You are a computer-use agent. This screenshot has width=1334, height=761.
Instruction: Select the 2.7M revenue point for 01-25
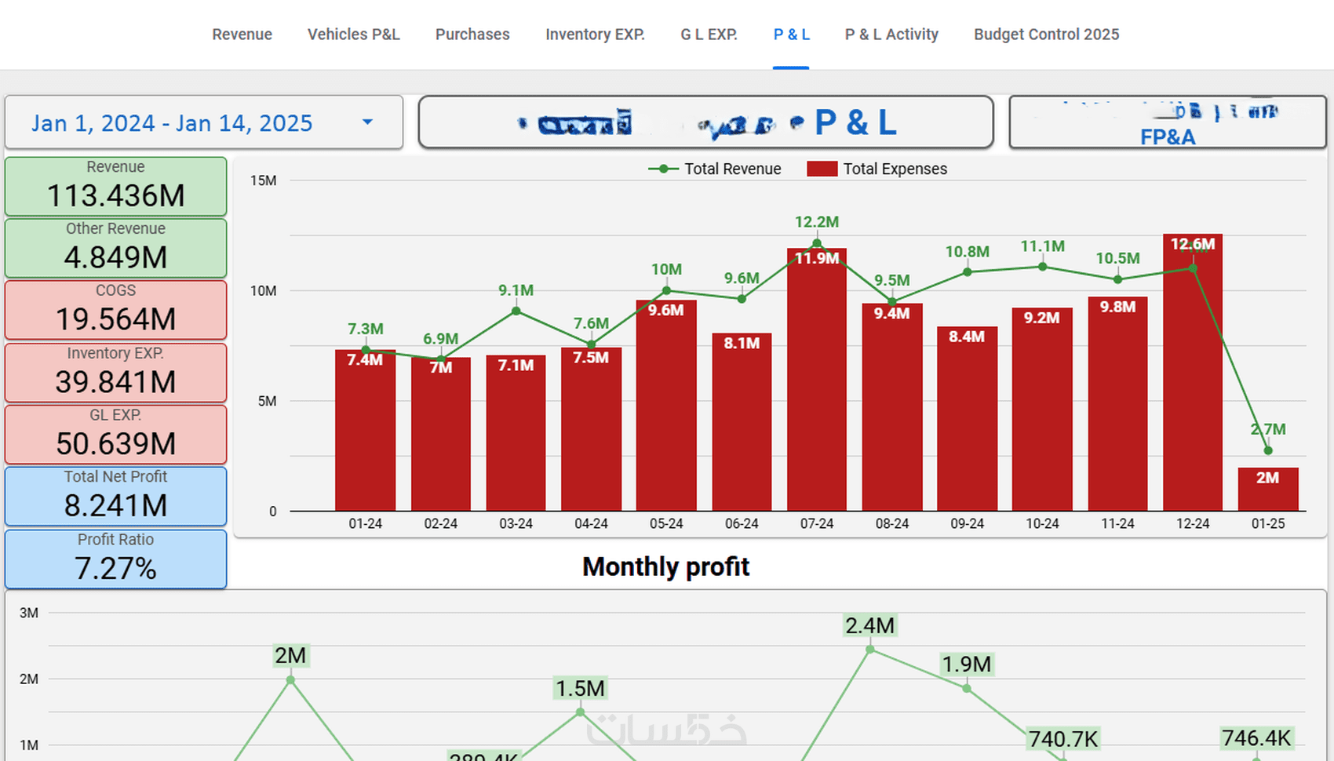[1268, 451]
